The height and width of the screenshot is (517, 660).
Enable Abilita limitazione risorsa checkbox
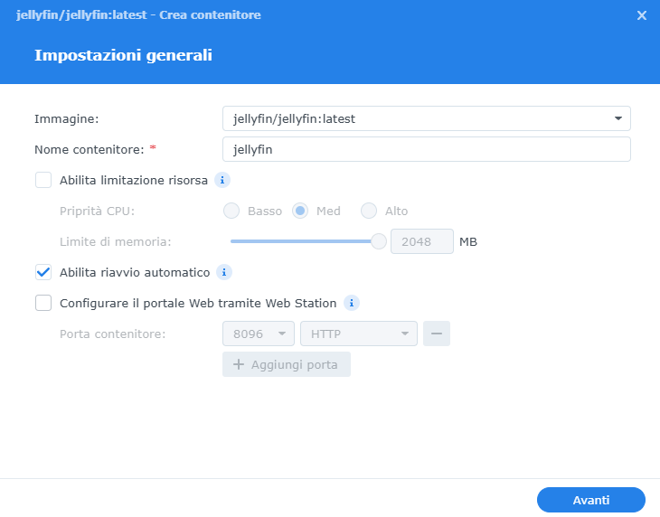(x=43, y=180)
